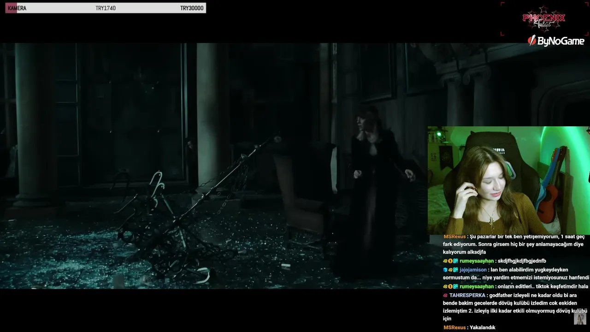Click the Phoenix Talent logo
The width and height of the screenshot is (590, 332).
[544, 19]
